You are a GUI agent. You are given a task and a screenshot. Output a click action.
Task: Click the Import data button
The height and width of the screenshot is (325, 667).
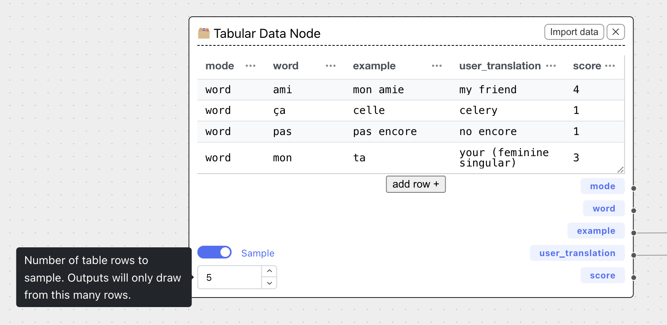click(574, 32)
